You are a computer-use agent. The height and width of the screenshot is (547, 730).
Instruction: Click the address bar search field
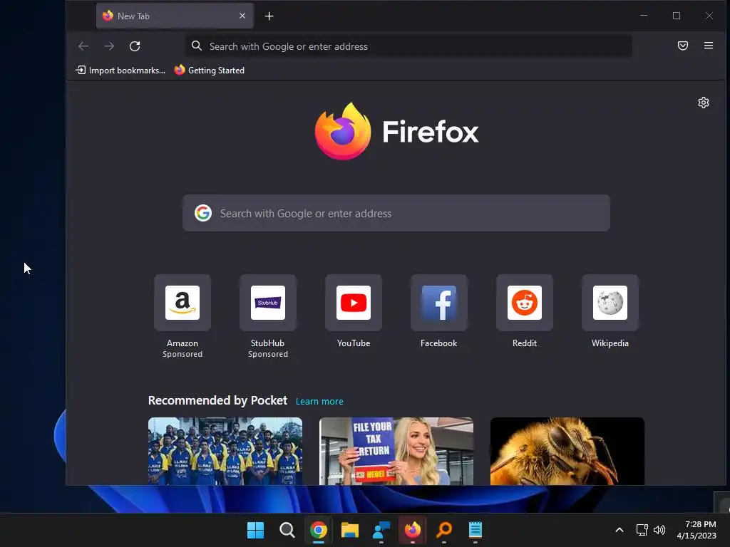[408, 46]
